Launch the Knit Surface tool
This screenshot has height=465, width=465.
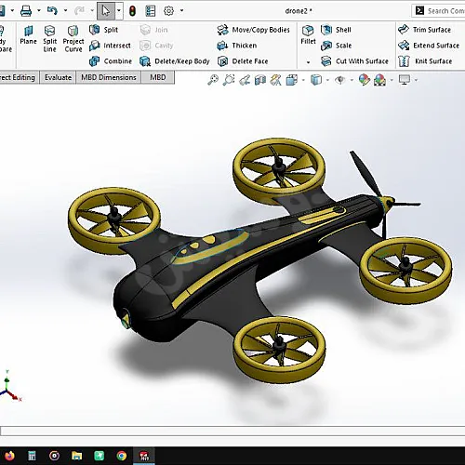(425, 61)
